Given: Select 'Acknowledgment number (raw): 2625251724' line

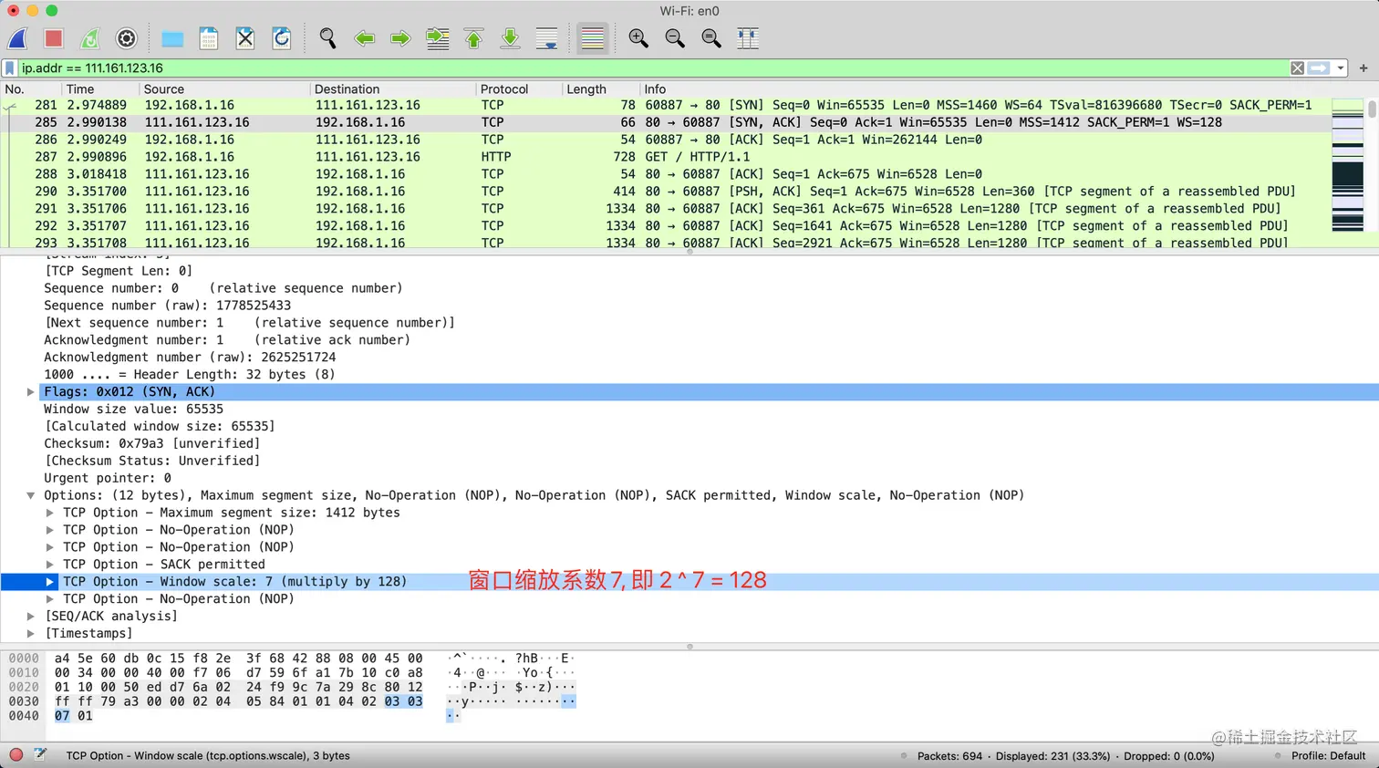Looking at the screenshot, I should 190,358.
